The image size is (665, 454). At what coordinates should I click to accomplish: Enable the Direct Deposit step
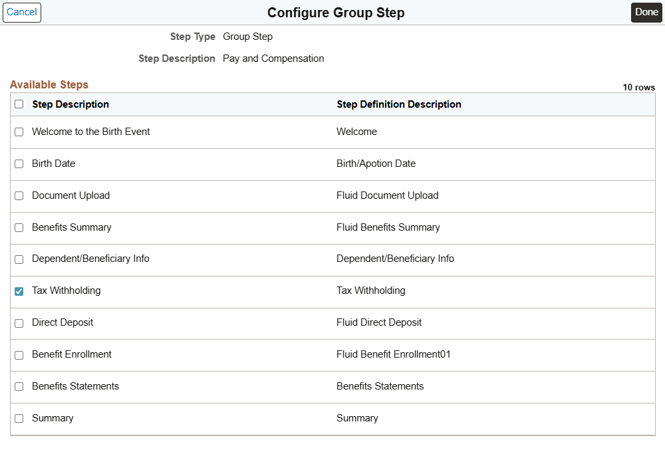19,323
